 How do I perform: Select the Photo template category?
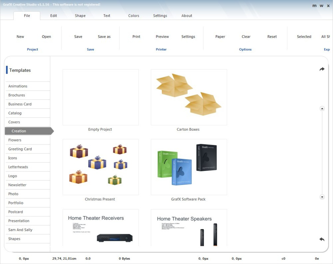pos(28,194)
